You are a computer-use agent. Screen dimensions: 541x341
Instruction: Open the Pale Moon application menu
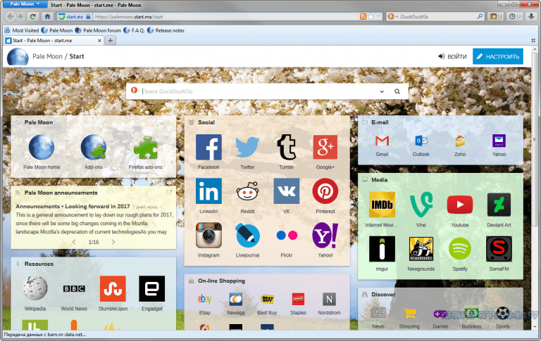24,4
